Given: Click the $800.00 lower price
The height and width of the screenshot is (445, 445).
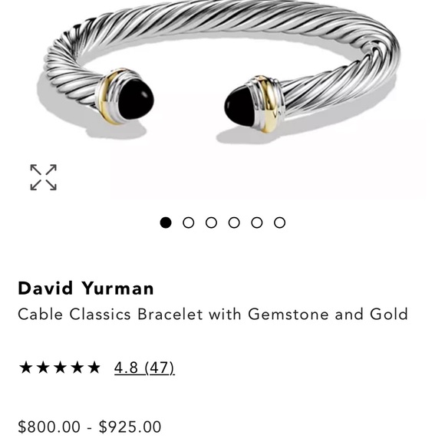Looking at the screenshot, I should [x=49, y=427].
